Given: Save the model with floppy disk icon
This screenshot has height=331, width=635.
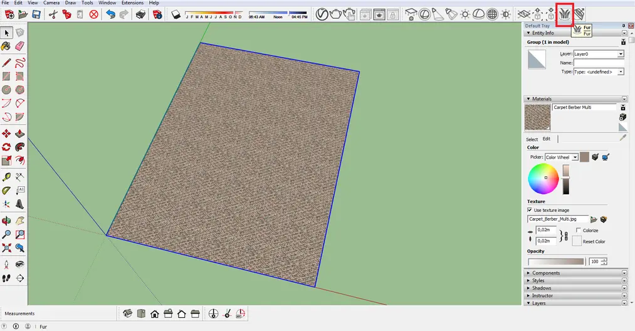Looking at the screenshot, I should [36, 14].
